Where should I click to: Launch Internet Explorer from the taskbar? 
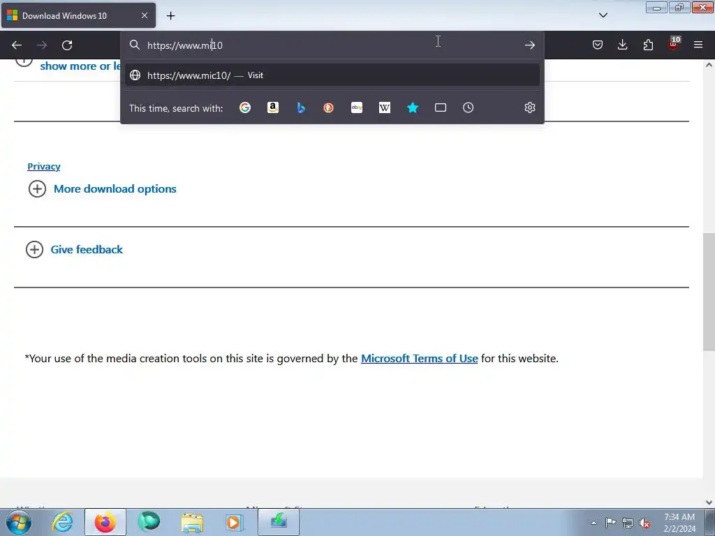[62, 522]
